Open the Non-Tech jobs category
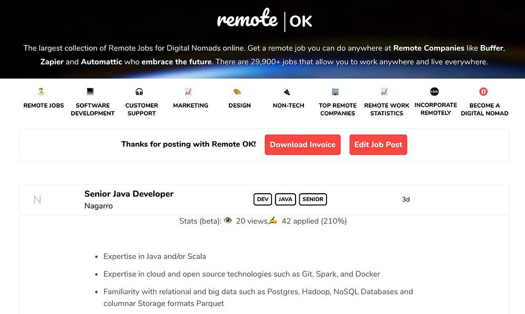This screenshot has height=314, width=525. pos(288,106)
